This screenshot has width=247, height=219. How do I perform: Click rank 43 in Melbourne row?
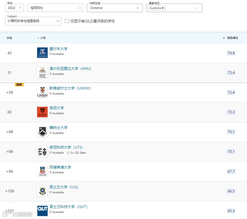point(10,53)
